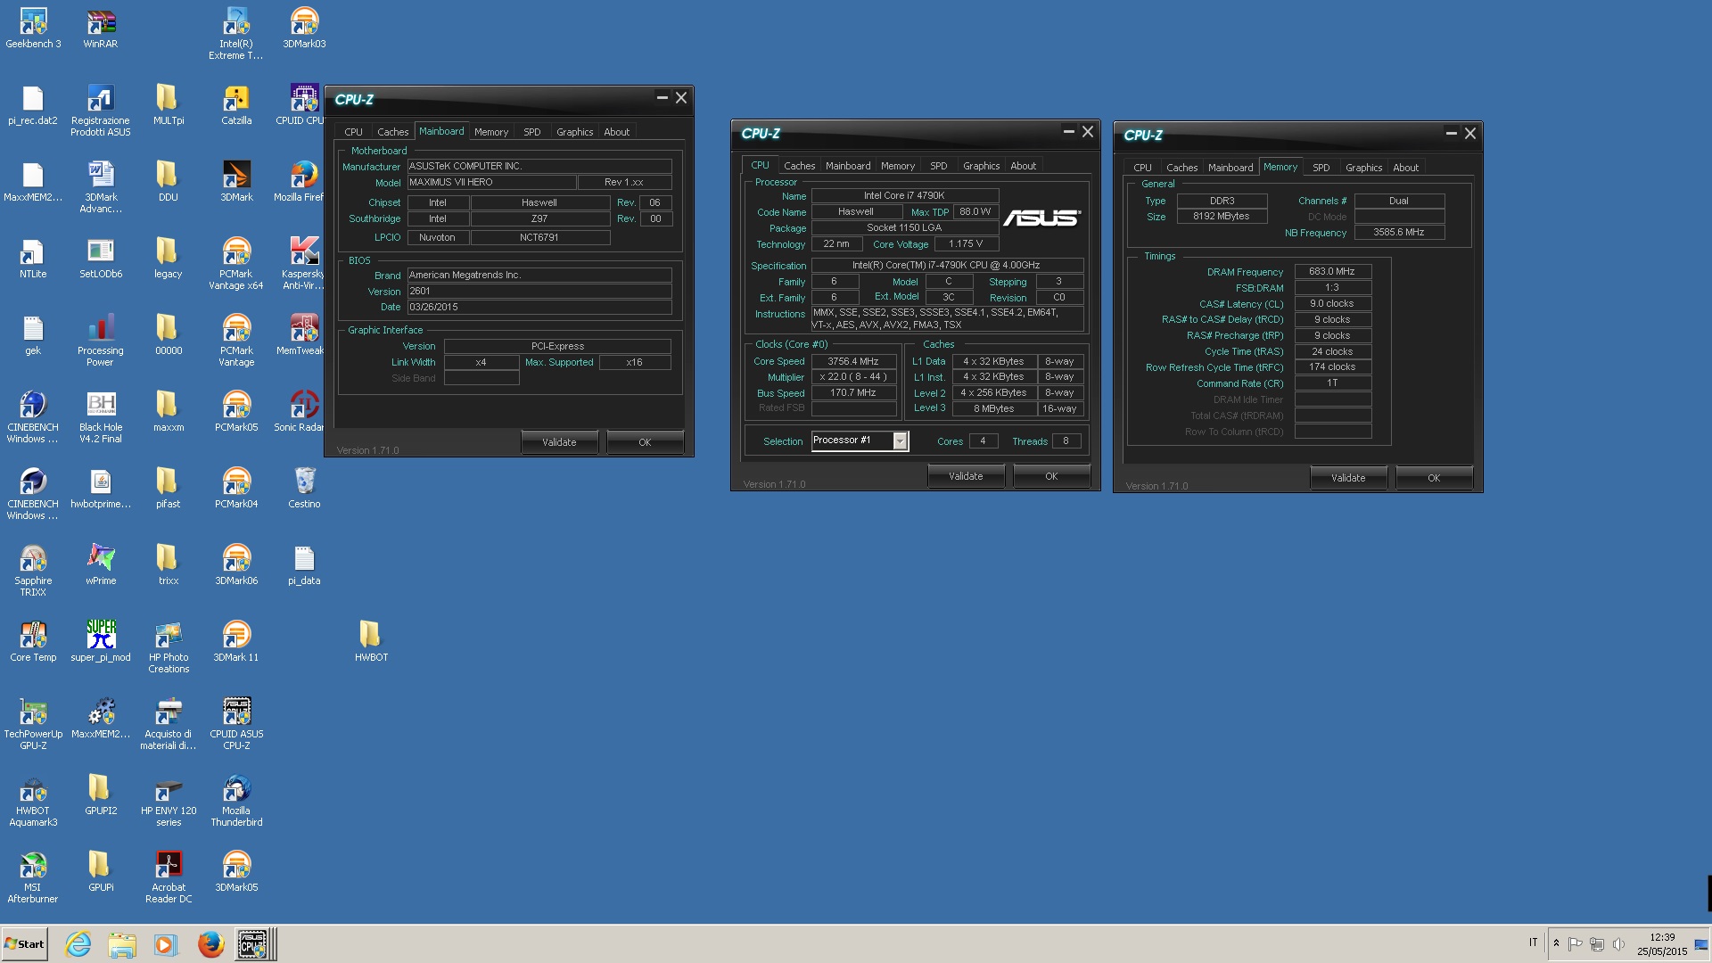Open Windows Explorer from taskbar
1712x963 pixels.
pyautogui.click(x=122, y=944)
